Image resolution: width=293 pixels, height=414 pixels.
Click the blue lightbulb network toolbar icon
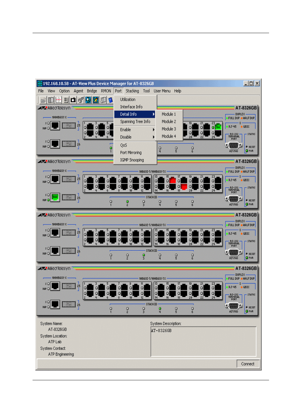(88, 100)
